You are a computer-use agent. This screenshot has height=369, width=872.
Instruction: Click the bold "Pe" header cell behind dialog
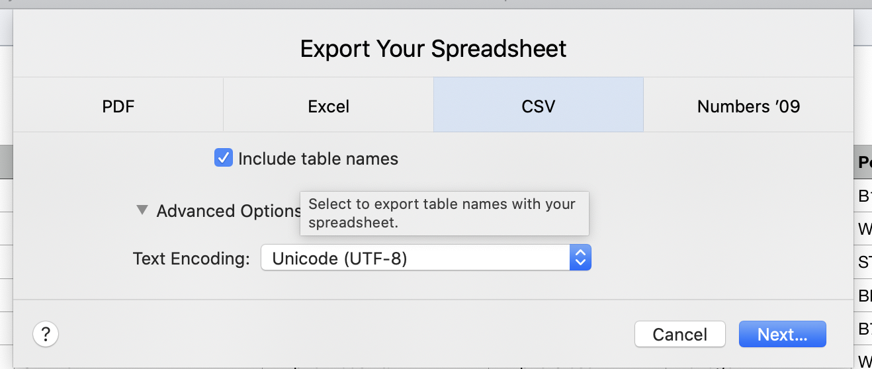pos(865,162)
